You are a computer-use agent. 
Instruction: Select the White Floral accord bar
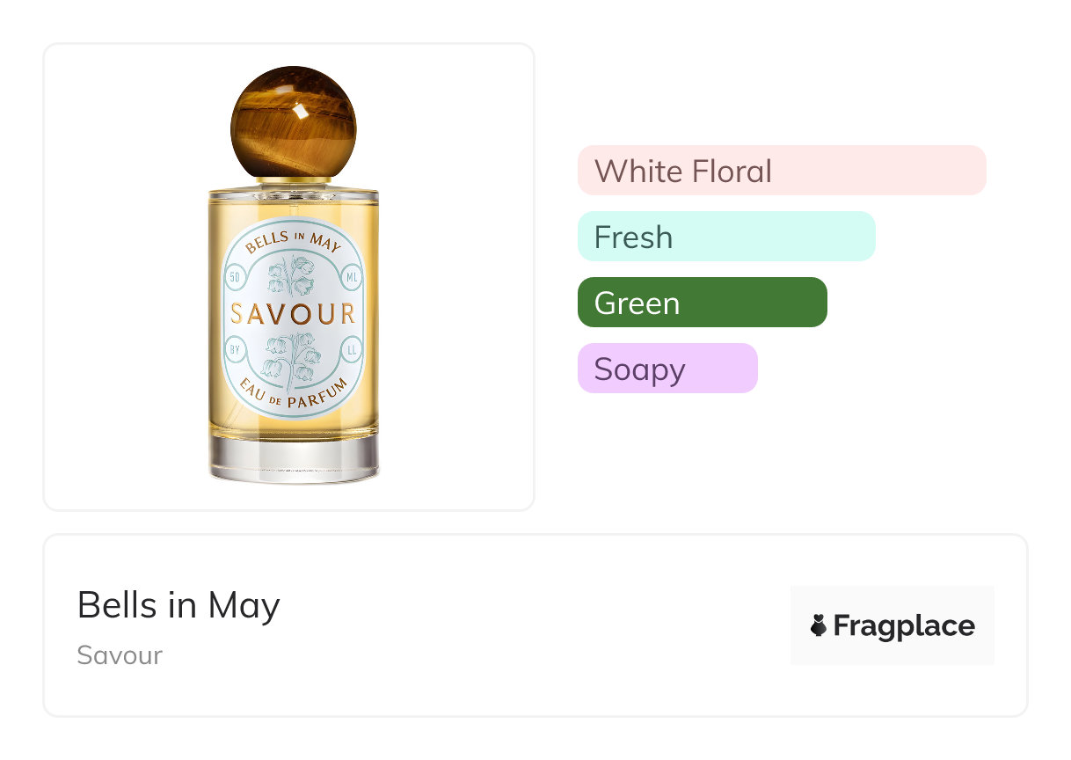781,171
